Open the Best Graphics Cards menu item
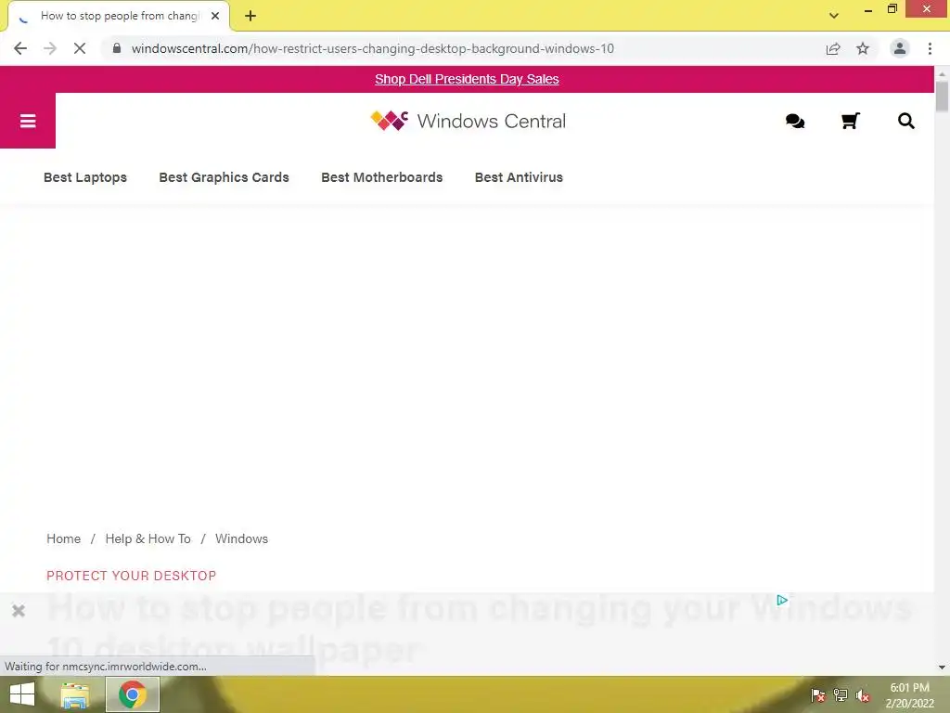Image resolution: width=950 pixels, height=713 pixels. click(225, 177)
